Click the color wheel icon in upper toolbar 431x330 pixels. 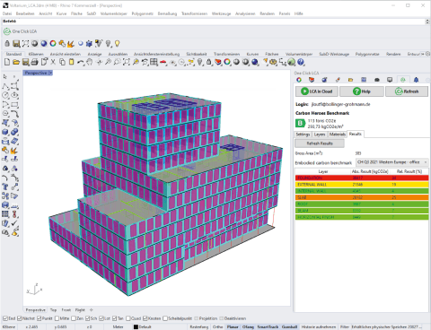point(53,44)
